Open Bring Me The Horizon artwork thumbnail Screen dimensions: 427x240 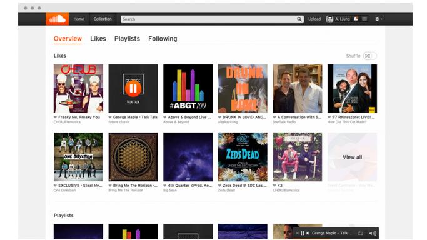pos(133,157)
